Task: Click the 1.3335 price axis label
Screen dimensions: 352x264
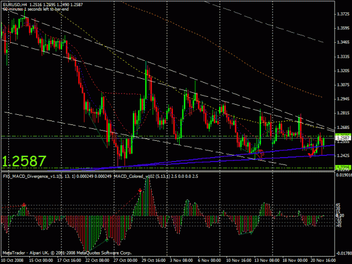Action: 343,56
